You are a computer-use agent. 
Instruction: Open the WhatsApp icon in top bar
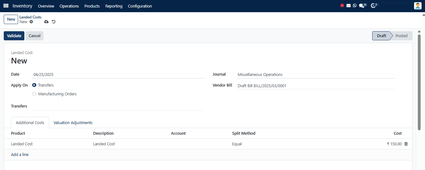(x=355, y=6)
